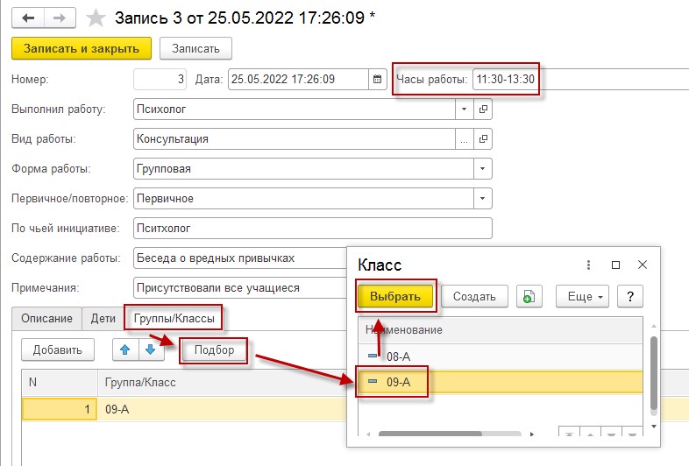
Task: Click the Часы работы field
Action: (x=580, y=80)
